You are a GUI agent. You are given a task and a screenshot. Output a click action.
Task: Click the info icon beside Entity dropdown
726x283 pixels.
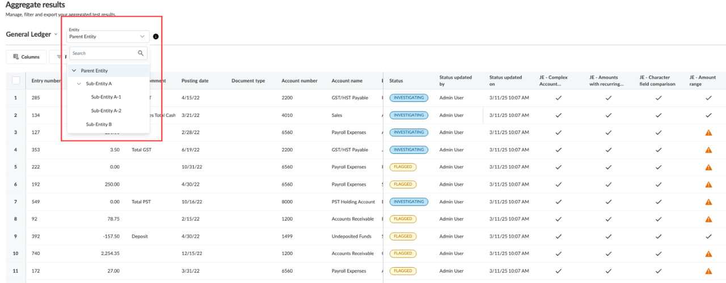155,37
